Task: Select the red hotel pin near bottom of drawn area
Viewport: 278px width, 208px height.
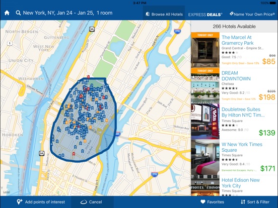Action: click(74, 154)
